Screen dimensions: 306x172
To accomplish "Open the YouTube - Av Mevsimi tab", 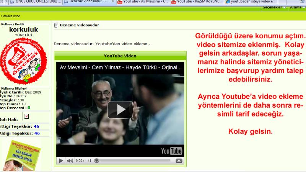I will (143, 2).
